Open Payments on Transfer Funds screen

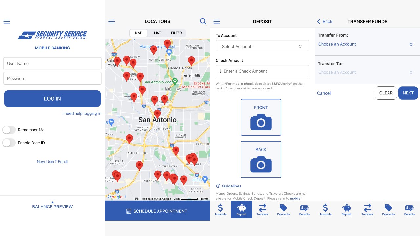pyautogui.click(x=388, y=209)
